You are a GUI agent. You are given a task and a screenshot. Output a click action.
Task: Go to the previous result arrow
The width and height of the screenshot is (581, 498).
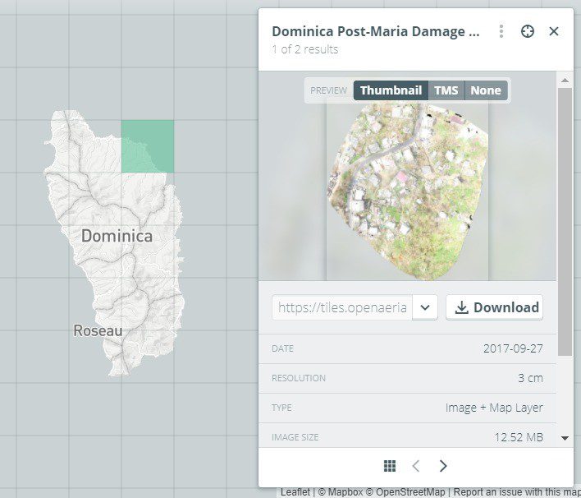click(416, 466)
